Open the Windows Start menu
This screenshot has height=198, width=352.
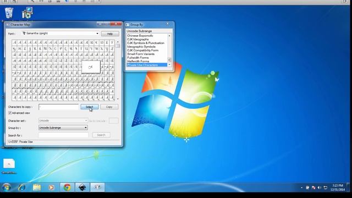(6, 187)
